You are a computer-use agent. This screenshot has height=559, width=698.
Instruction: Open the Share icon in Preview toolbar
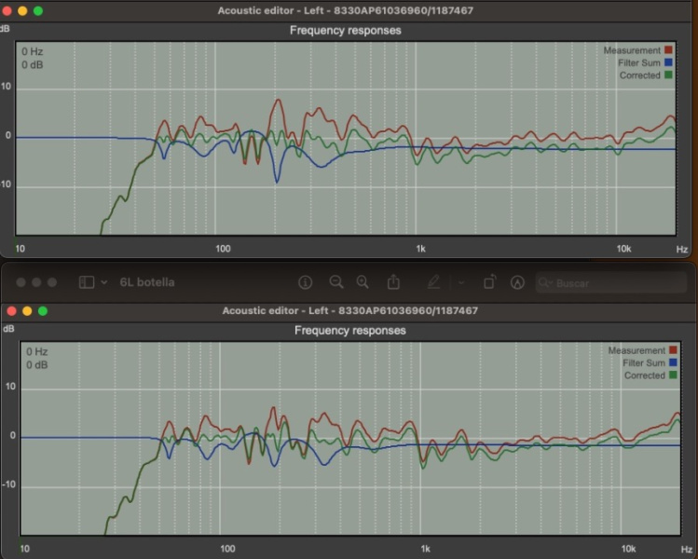(393, 281)
